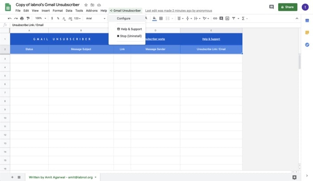
Task: Open the Help menu
Action: [104, 11]
